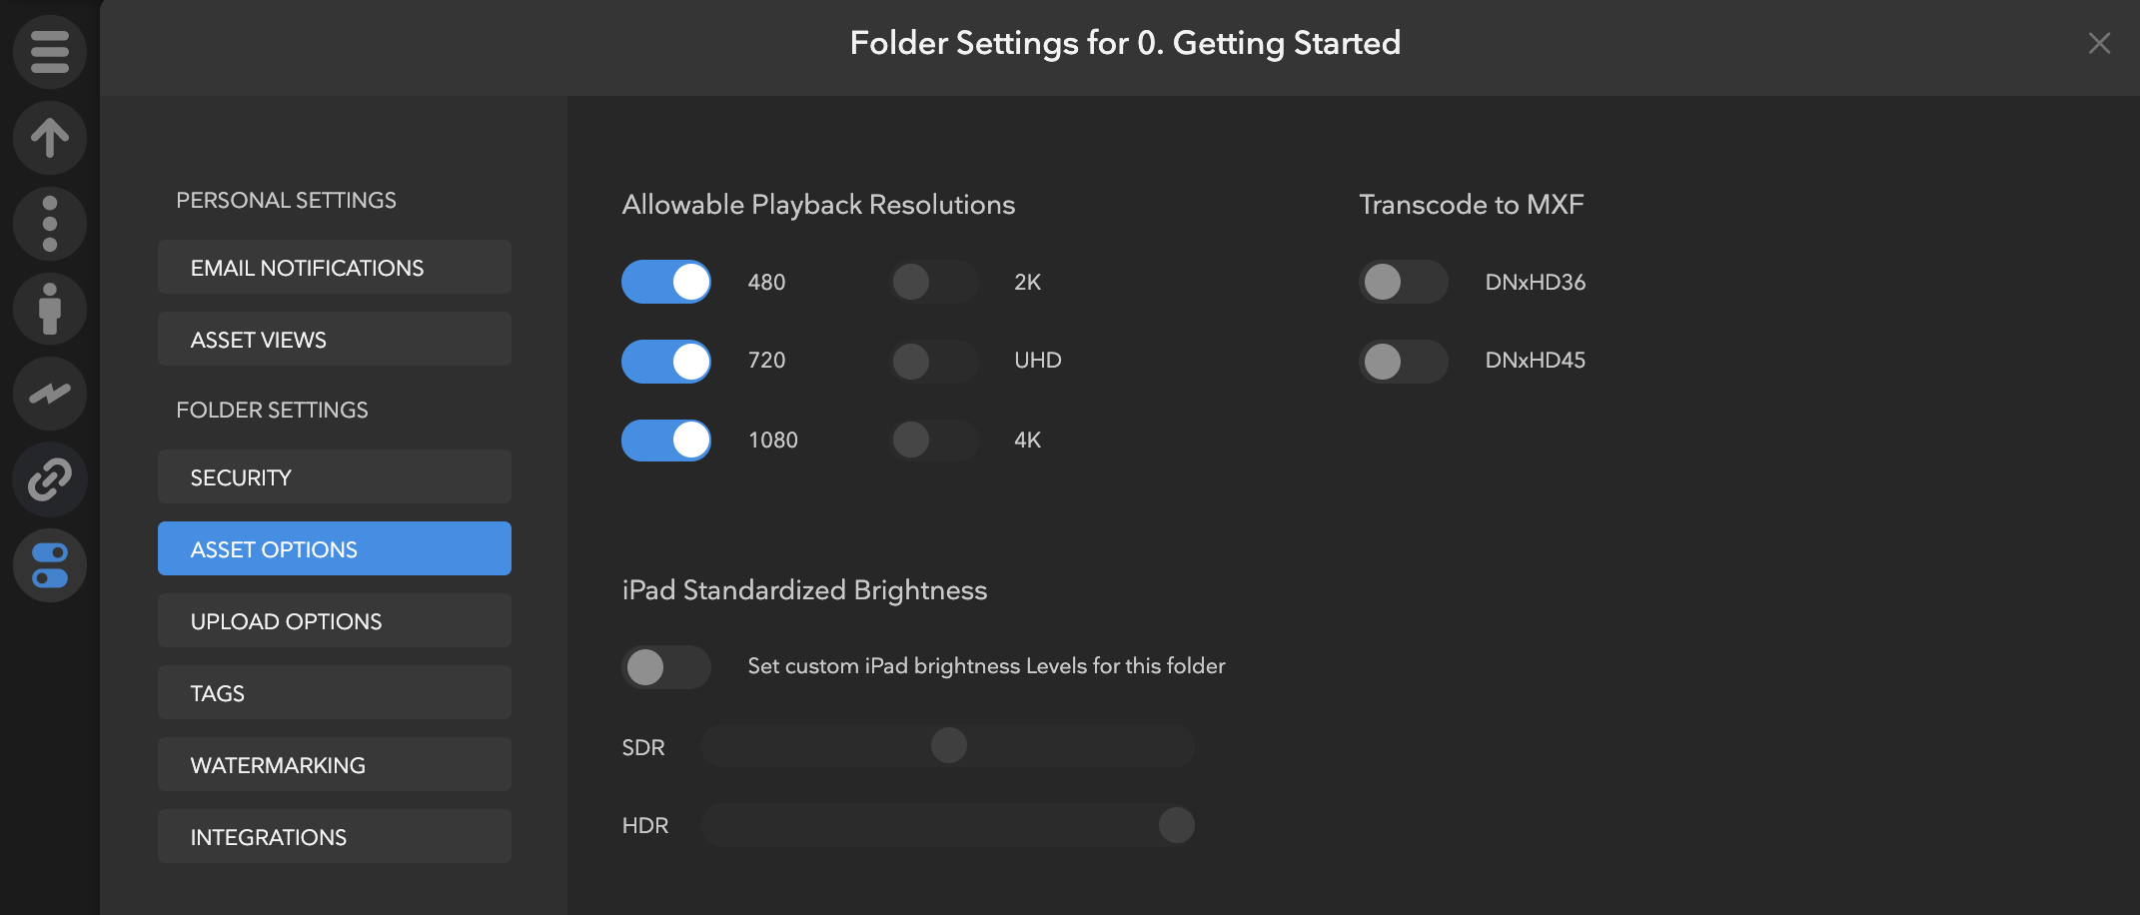Image resolution: width=2140 pixels, height=915 pixels.
Task: Click the person user icon
Action: click(x=50, y=309)
